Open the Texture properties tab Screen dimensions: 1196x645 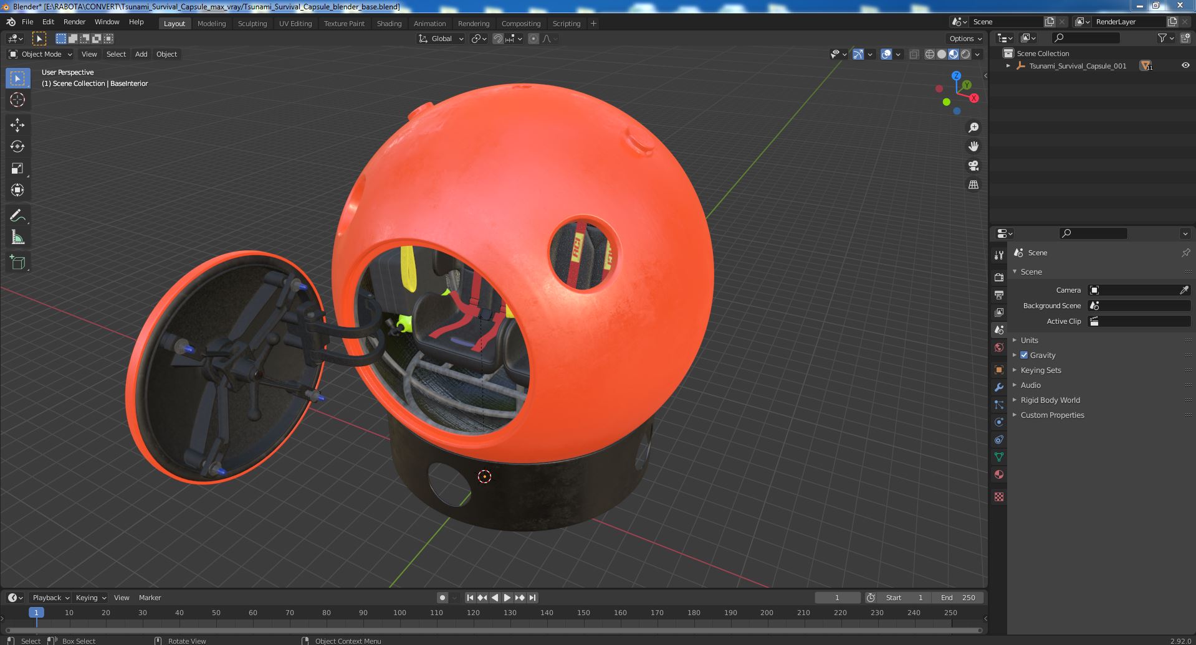click(x=999, y=497)
